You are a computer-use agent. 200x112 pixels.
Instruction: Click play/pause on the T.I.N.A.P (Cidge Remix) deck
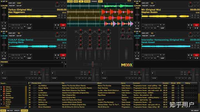pyautogui.click(x=63, y=58)
